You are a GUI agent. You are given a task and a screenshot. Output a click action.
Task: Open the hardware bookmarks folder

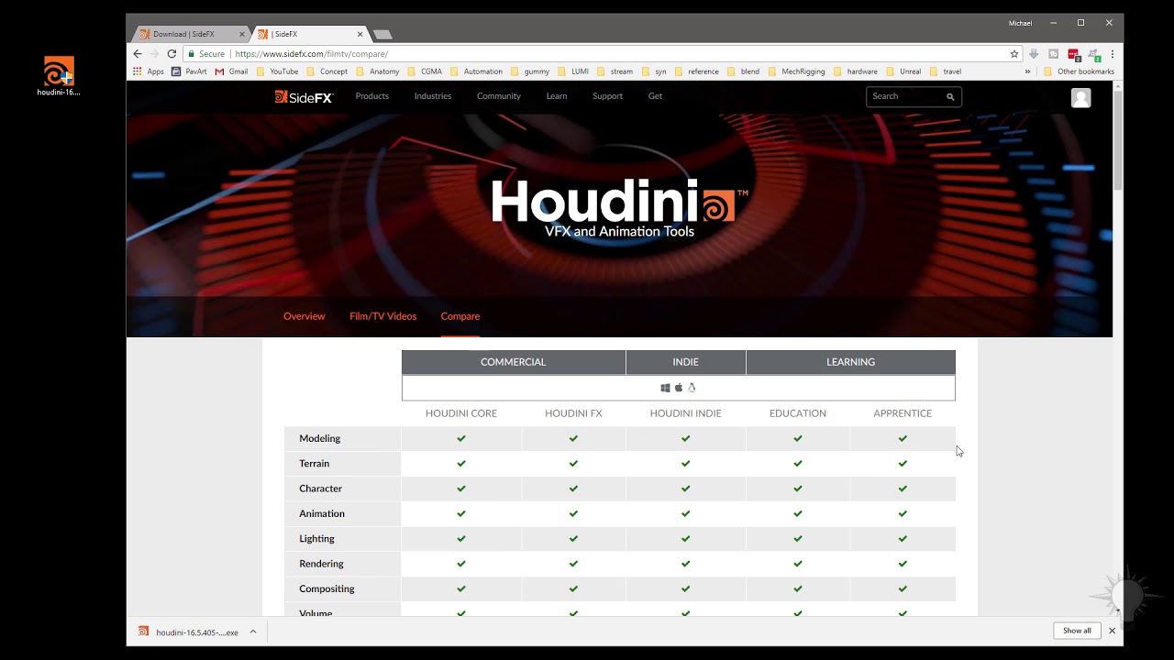tap(856, 71)
